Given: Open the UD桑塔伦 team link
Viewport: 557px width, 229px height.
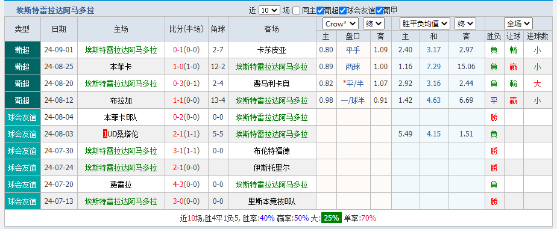Looking at the screenshot, I should point(123,134).
